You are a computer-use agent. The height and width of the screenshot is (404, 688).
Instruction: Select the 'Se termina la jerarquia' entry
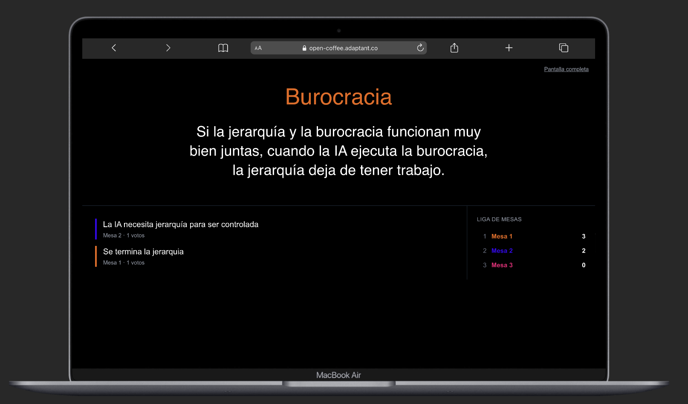[x=143, y=251]
